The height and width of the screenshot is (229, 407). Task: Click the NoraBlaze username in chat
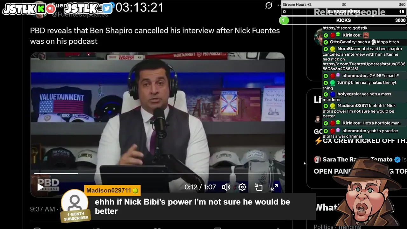(348, 49)
